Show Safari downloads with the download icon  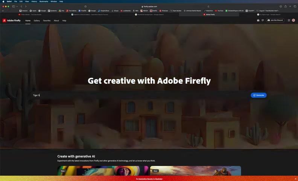tap(281, 6)
